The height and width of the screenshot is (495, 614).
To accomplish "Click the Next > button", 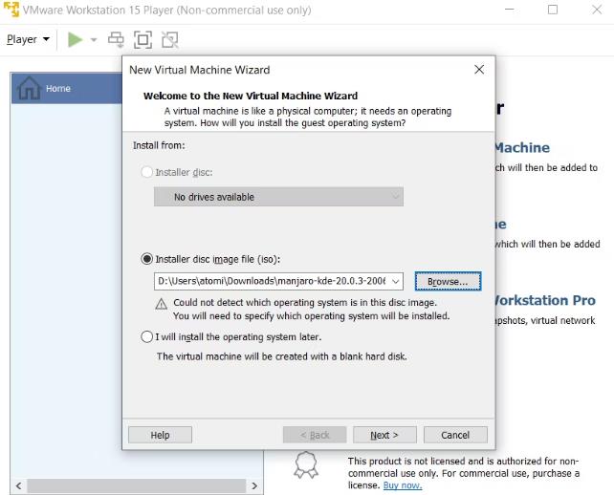I will pos(384,435).
